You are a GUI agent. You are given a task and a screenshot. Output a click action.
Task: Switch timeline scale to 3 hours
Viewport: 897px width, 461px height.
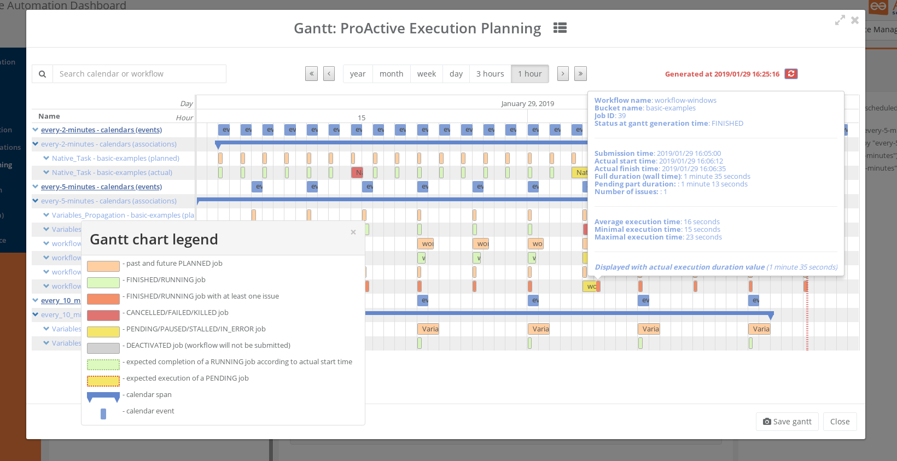[490, 74]
